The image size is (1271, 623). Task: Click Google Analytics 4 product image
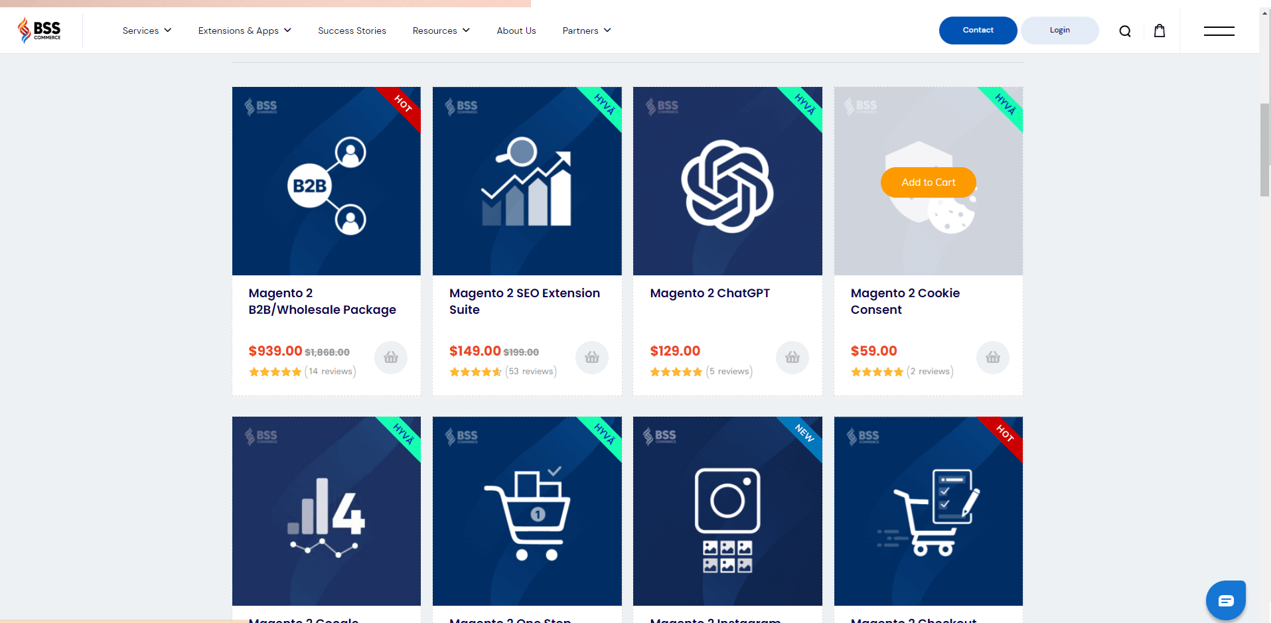[x=327, y=511]
